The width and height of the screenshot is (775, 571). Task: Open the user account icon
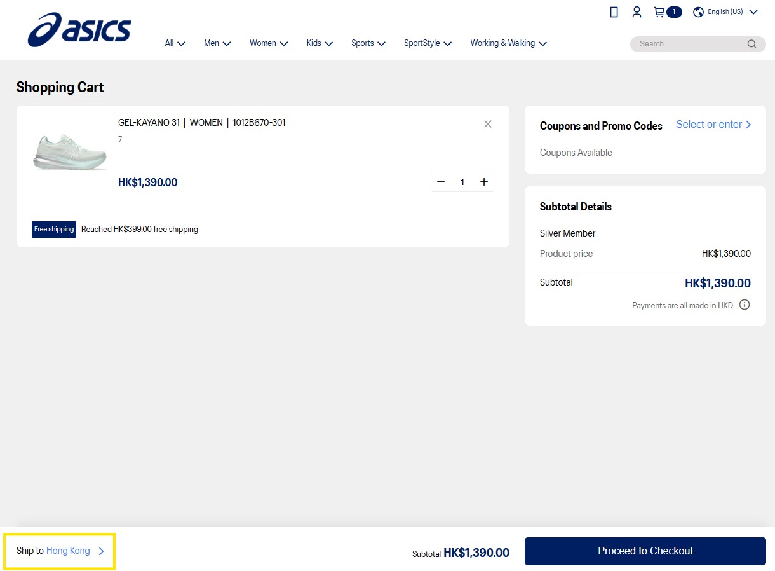pos(637,12)
